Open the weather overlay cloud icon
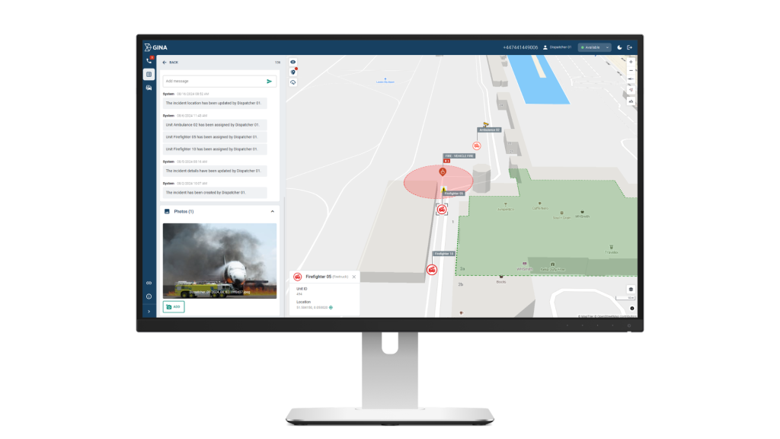This screenshot has height=439, width=780. pyautogui.click(x=293, y=82)
